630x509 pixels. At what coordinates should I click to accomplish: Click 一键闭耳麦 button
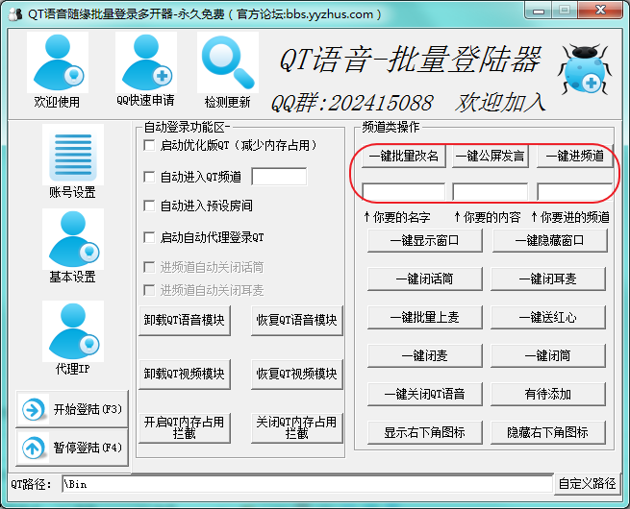click(548, 279)
